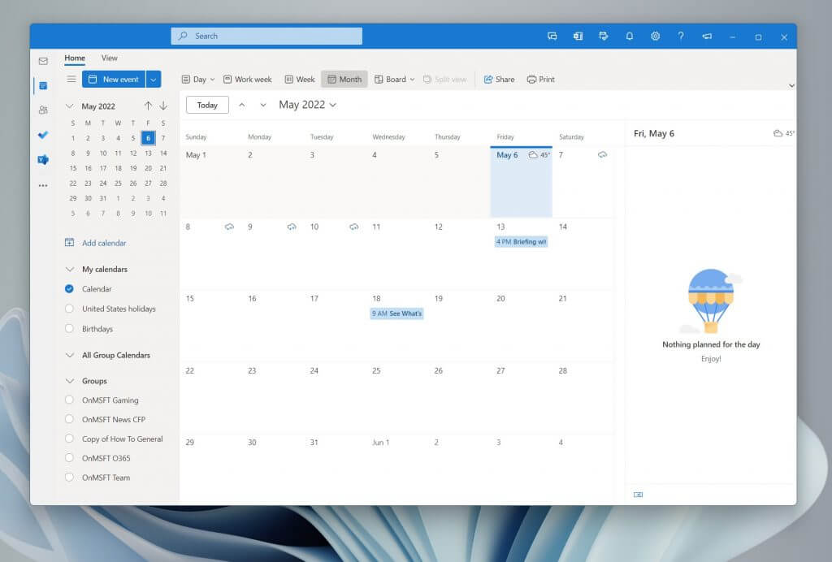Open more apps ellipsis in sidebar
Viewport: 832px width, 562px height.
click(43, 185)
